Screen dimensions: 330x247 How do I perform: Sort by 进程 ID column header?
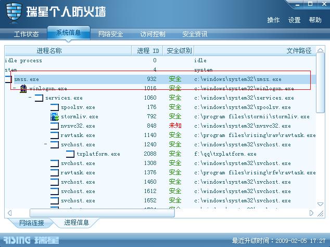point(147,51)
